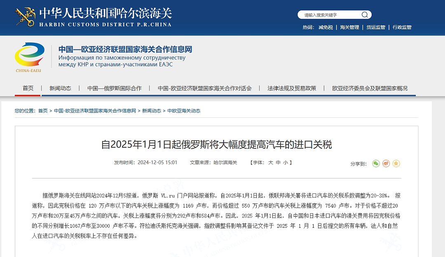This screenshot has height=257, width=445.
Task: Click the Russian subtitle Информация по таможенному сотрудничеству
Action: (122, 58)
